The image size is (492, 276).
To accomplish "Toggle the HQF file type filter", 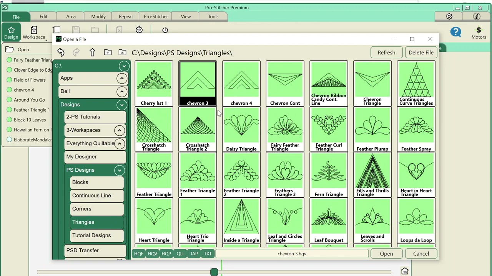I will 138,253.
